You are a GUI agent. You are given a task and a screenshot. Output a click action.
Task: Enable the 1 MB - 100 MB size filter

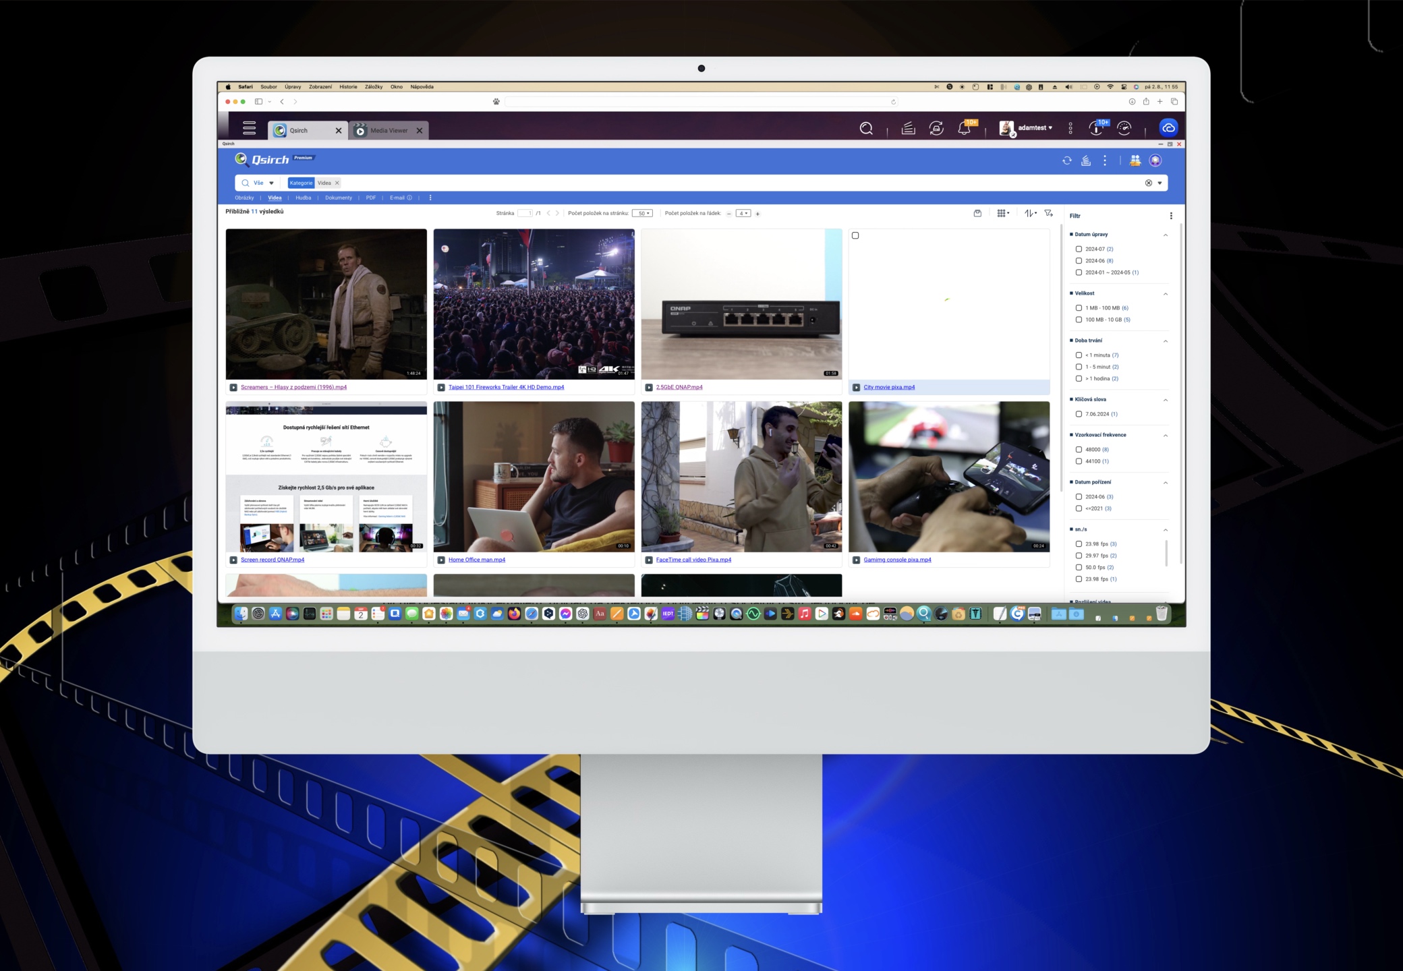[x=1079, y=308]
